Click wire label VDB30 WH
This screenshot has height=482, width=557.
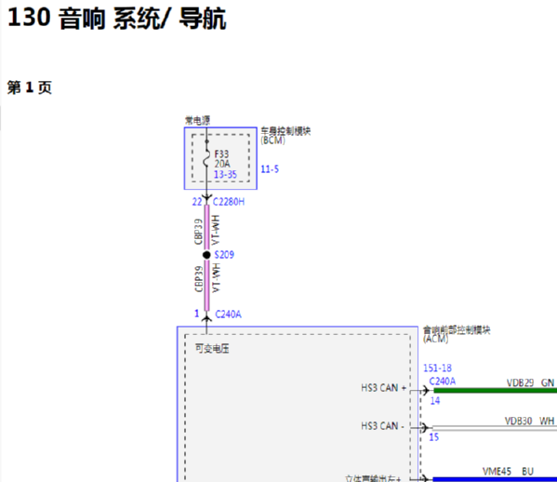(530, 422)
